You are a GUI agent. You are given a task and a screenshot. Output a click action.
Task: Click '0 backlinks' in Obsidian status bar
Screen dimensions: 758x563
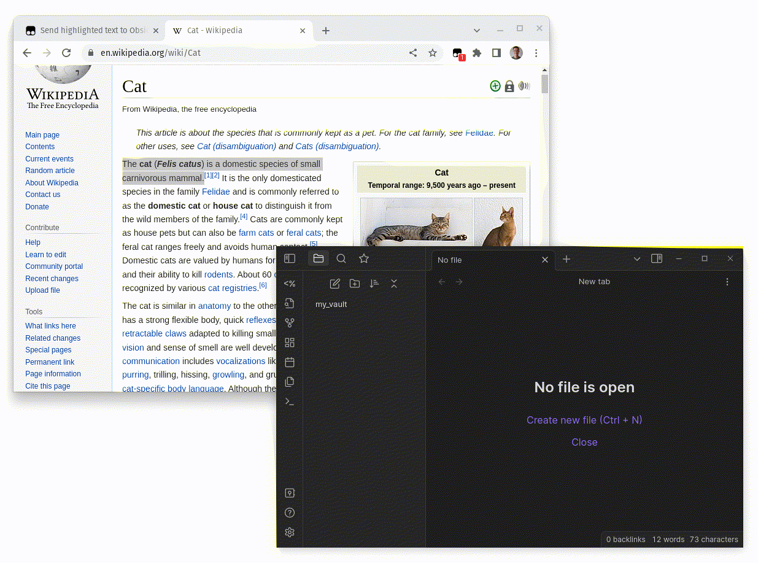point(625,540)
